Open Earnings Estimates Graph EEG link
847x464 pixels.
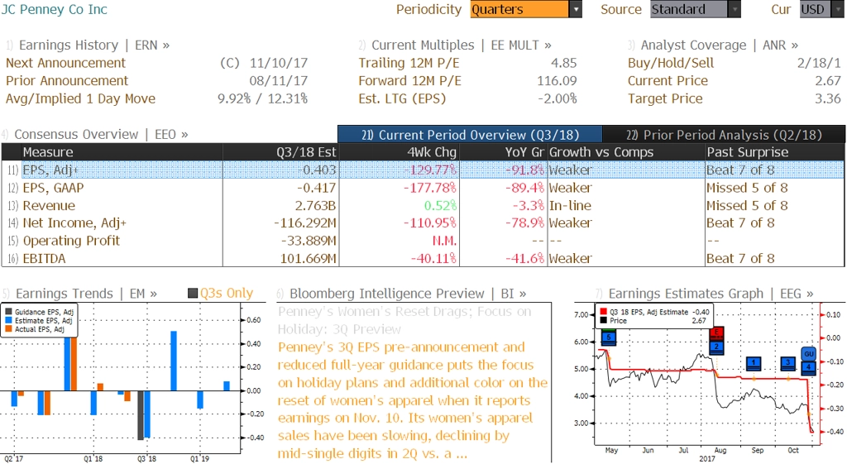click(x=711, y=294)
